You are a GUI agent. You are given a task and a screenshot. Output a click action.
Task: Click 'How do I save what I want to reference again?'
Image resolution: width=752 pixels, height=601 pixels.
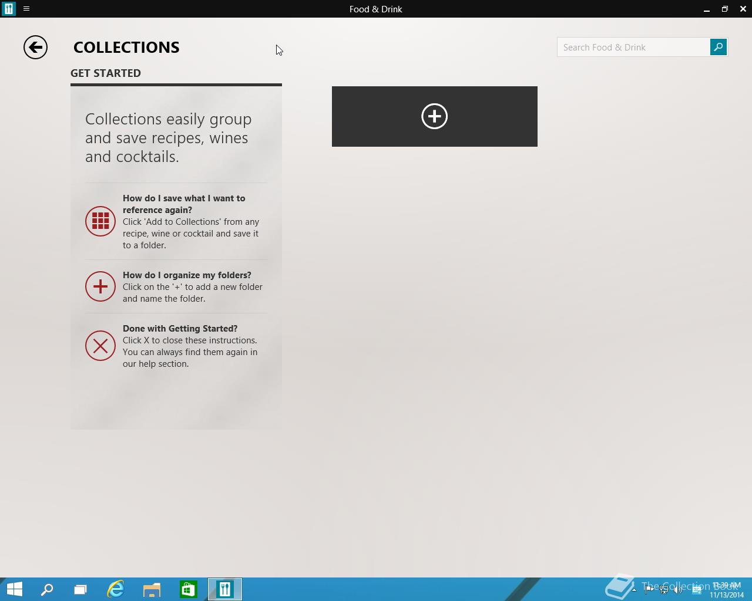pos(184,204)
